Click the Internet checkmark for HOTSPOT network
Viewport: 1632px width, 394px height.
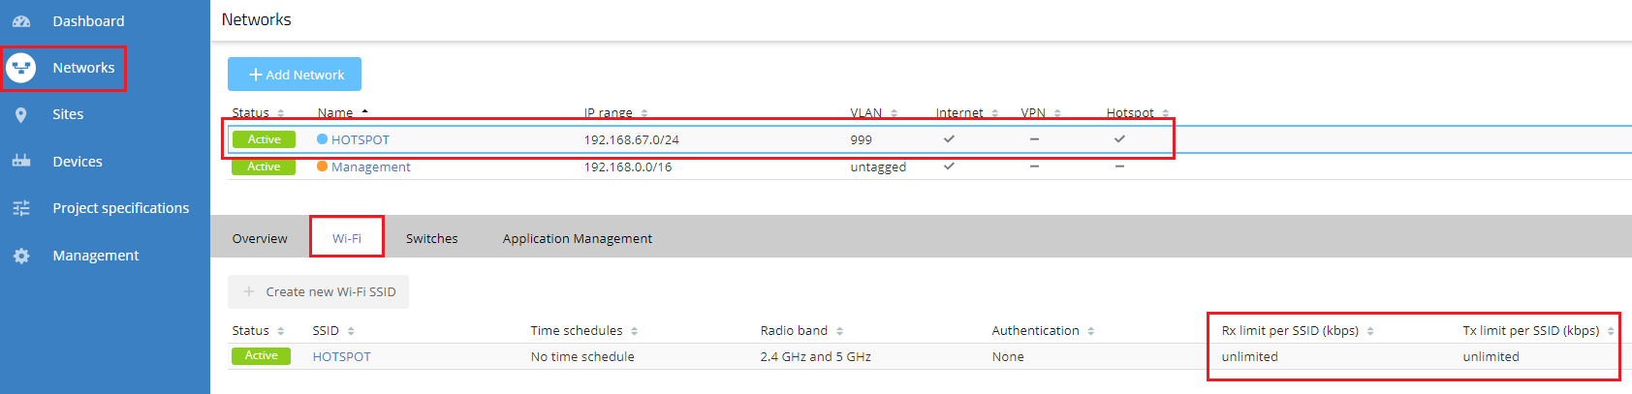(x=949, y=139)
